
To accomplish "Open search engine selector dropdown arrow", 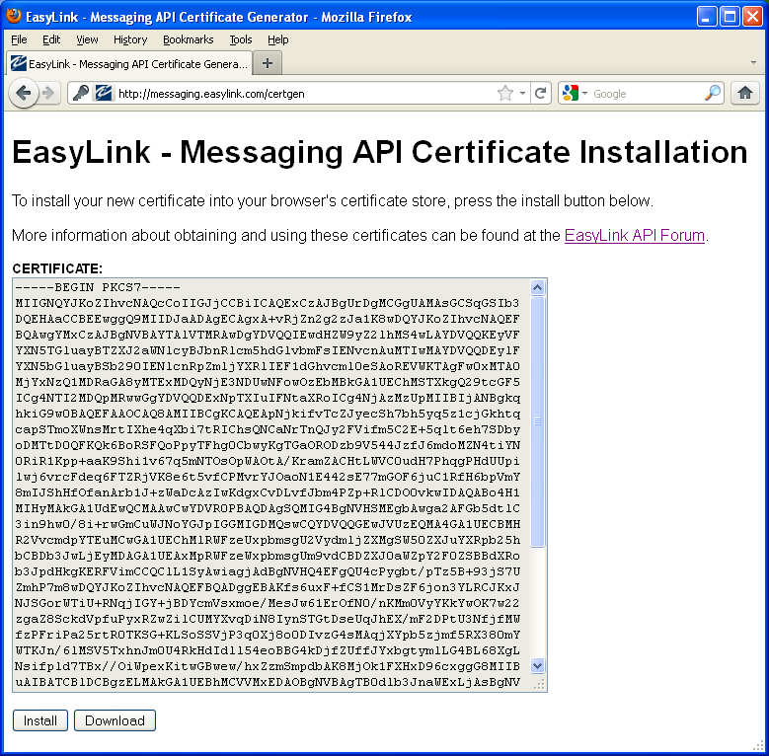I will pyautogui.click(x=584, y=93).
